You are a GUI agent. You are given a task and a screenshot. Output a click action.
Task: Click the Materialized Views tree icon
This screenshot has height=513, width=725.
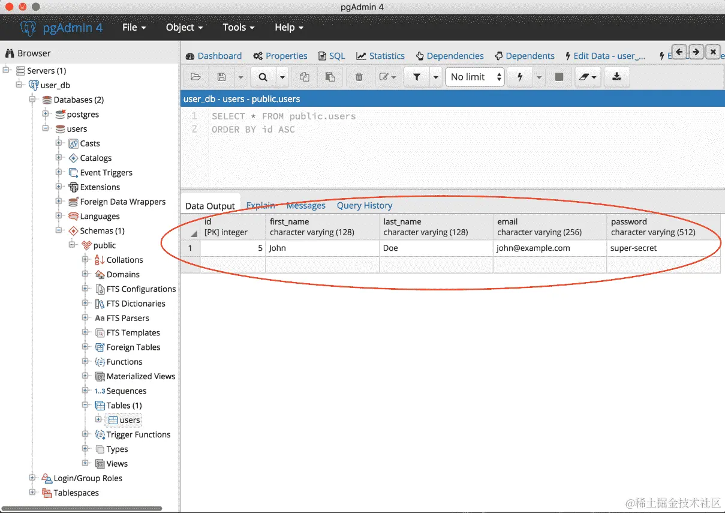click(100, 376)
